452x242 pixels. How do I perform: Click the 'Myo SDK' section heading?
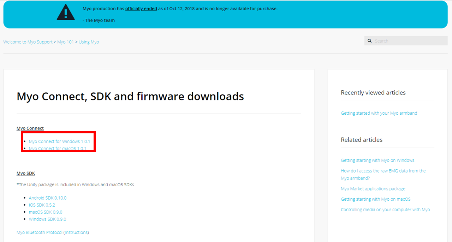26,173
